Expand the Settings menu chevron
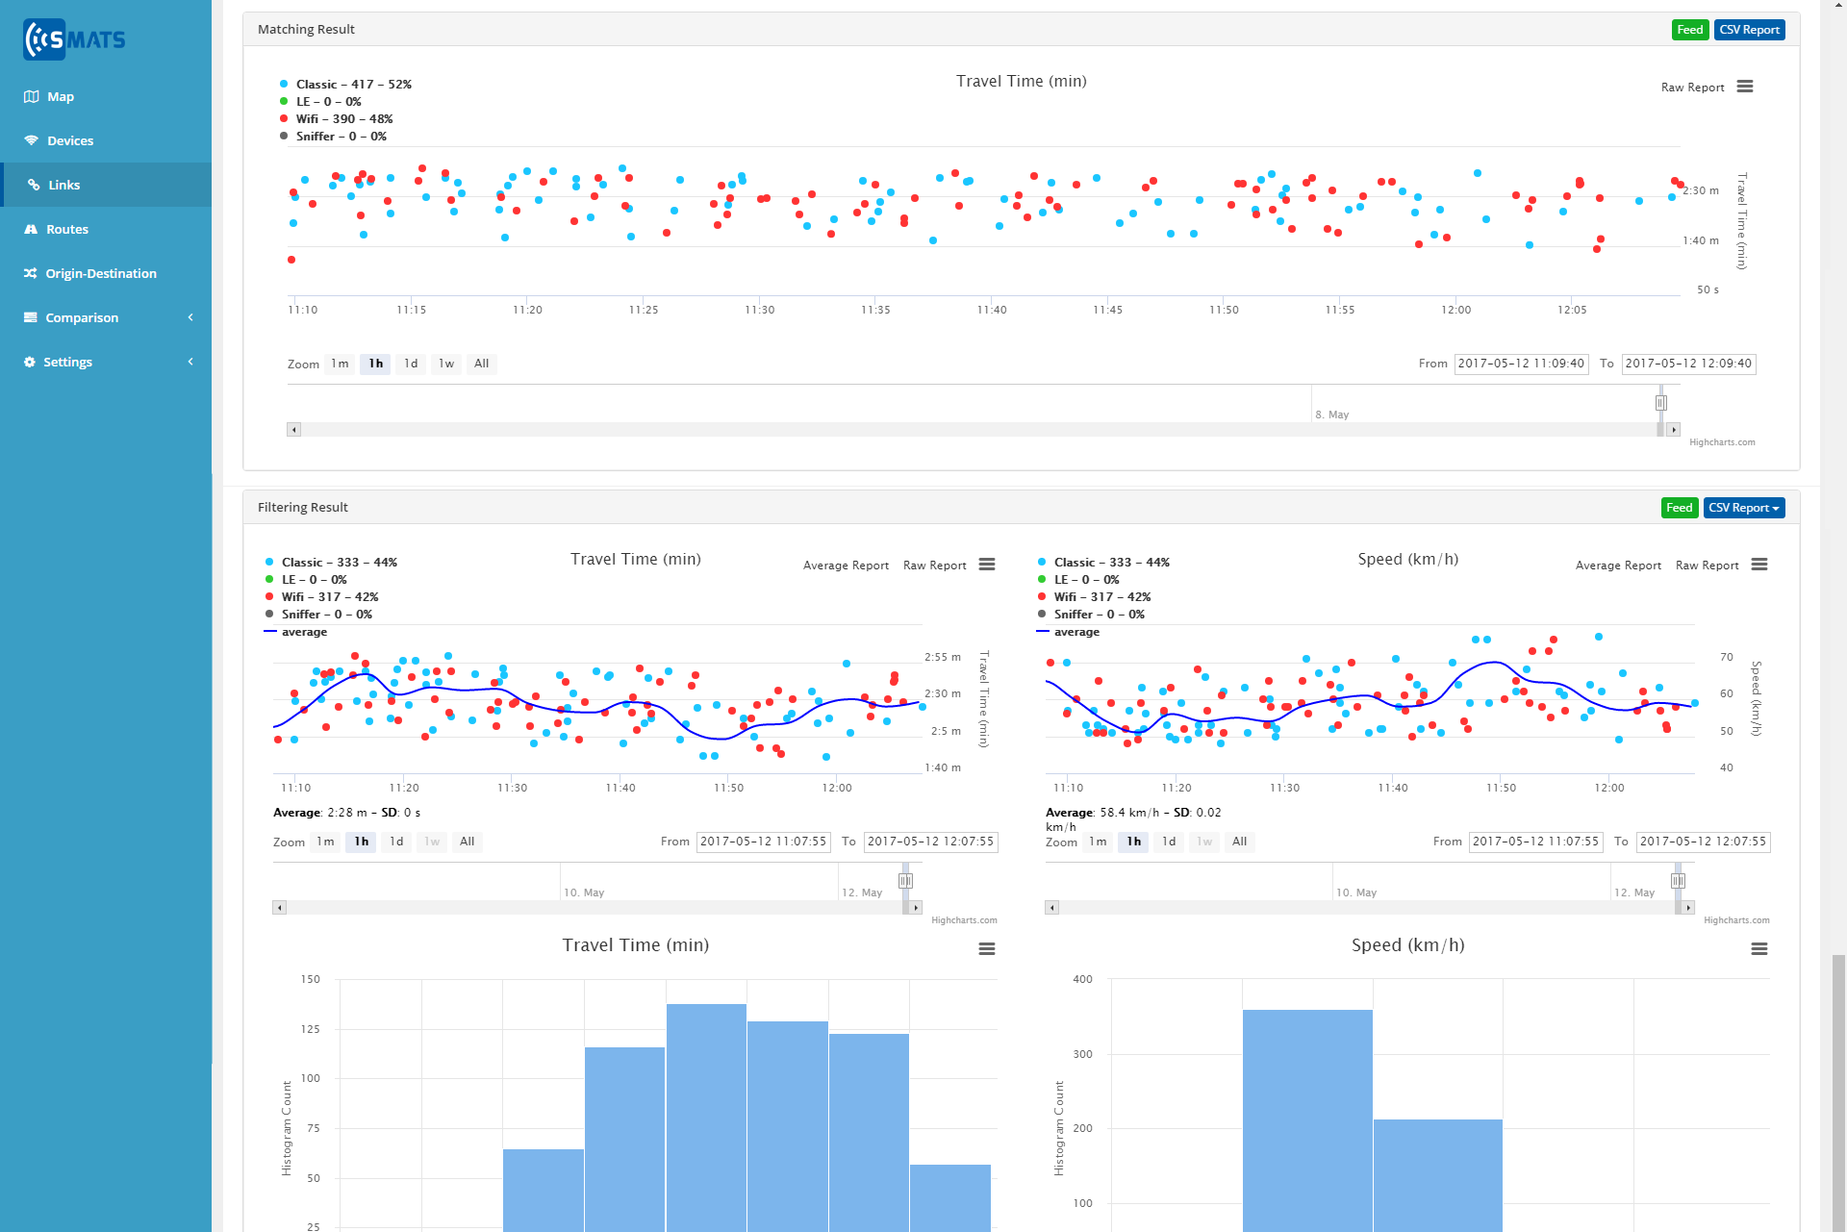Viewport: 1847px width, 1232px height. click(x=190, y=362)
